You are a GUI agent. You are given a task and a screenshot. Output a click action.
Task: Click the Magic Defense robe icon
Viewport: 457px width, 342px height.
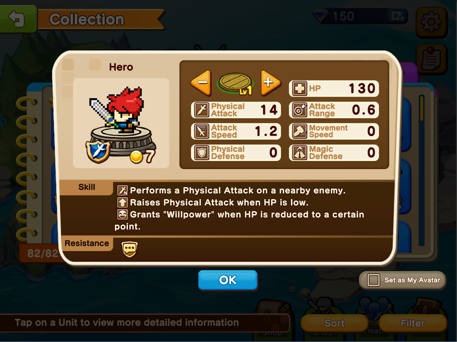[300, 153]
